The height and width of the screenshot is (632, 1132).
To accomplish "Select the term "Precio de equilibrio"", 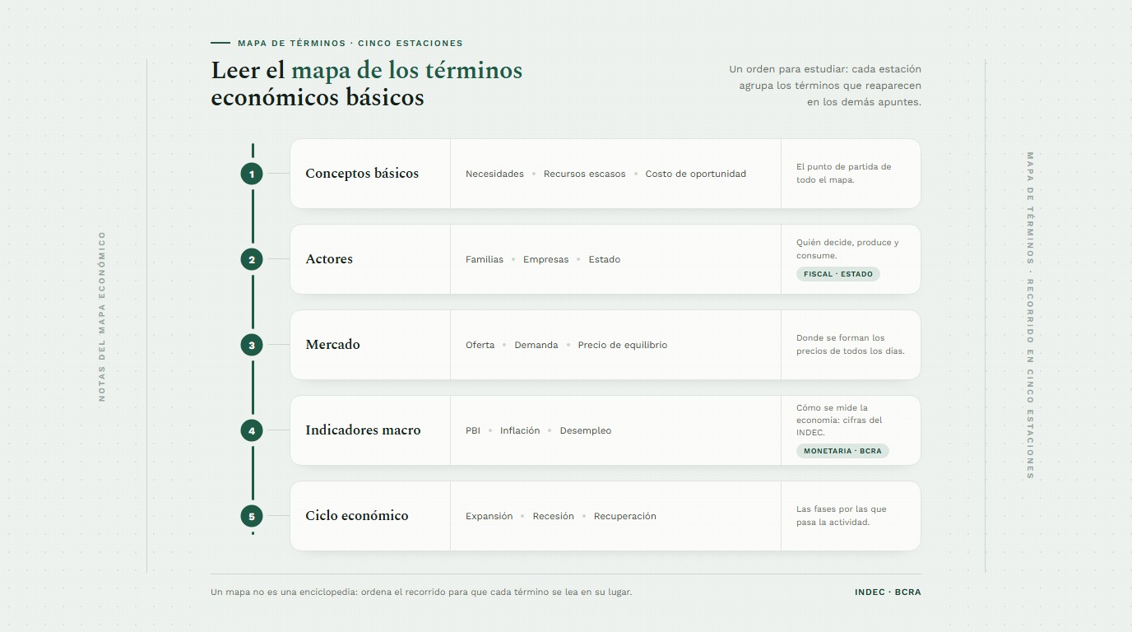I will click(623, 345).
